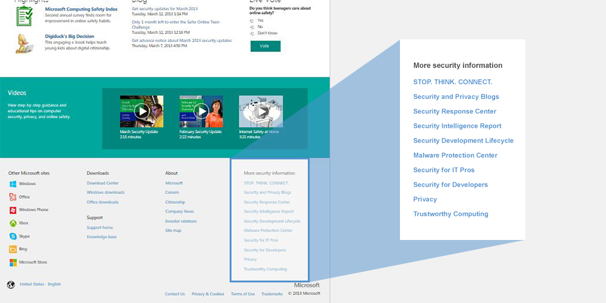Click Security Development Lifecycle in the enlarged callout
This screenshot has width=606, height=303.
(x=464, y=141)
